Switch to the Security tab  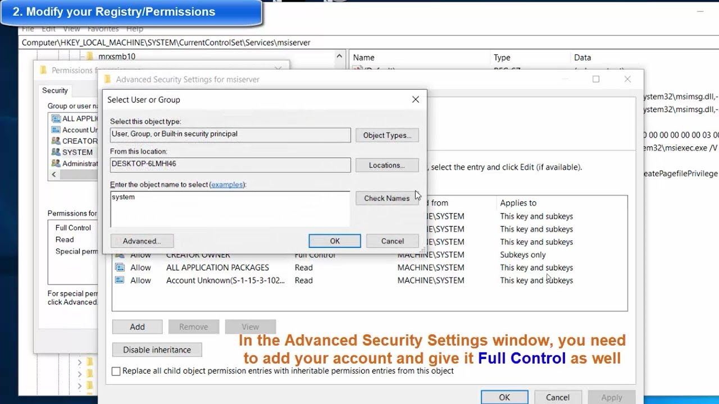click(x=55, y=90)
